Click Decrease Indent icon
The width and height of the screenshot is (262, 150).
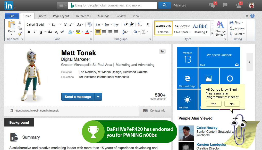click(x=126, y=25)
